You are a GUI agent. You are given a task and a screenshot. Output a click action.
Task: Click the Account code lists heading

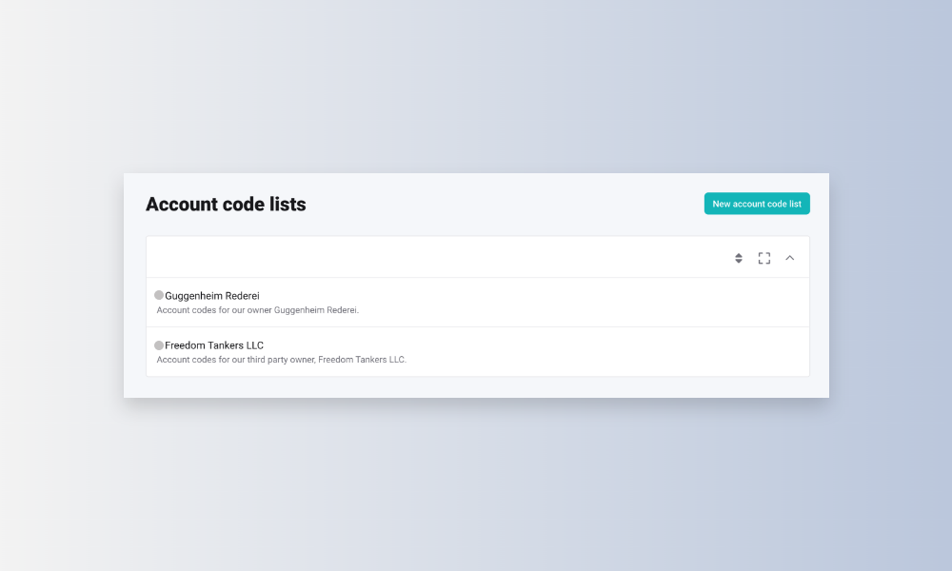226,205
